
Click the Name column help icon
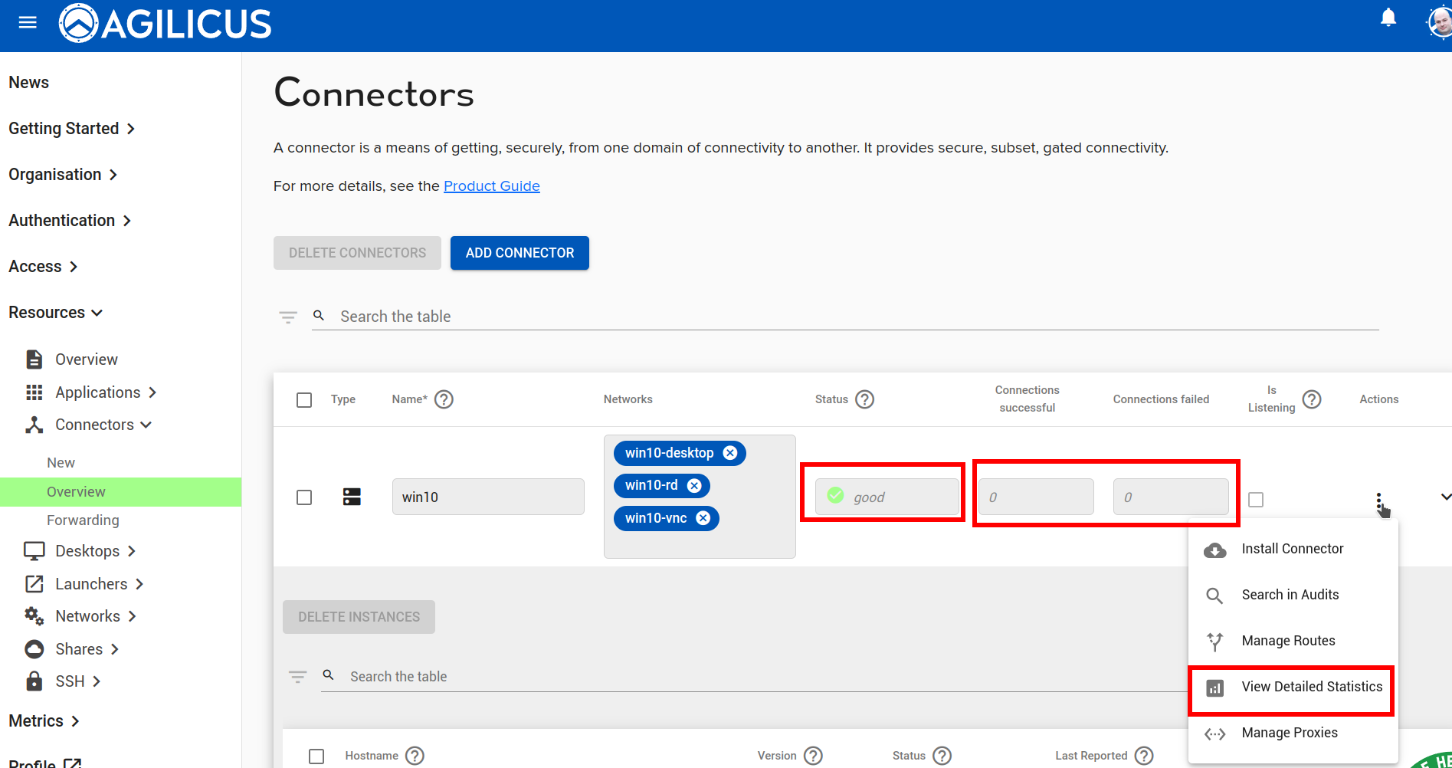click(444, 399)
